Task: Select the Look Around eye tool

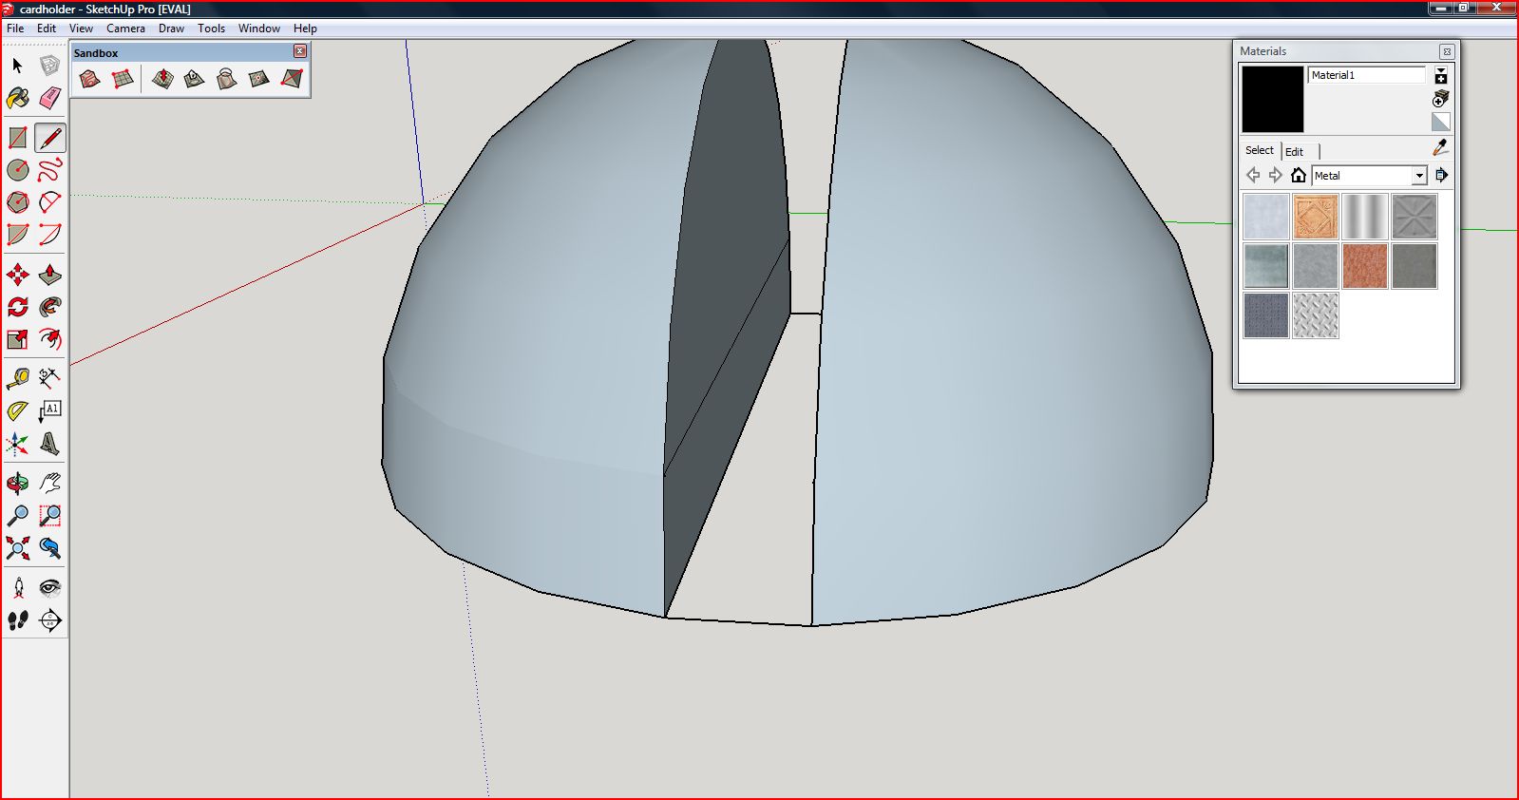Action: pyautogui.click(x=49, y=588)
